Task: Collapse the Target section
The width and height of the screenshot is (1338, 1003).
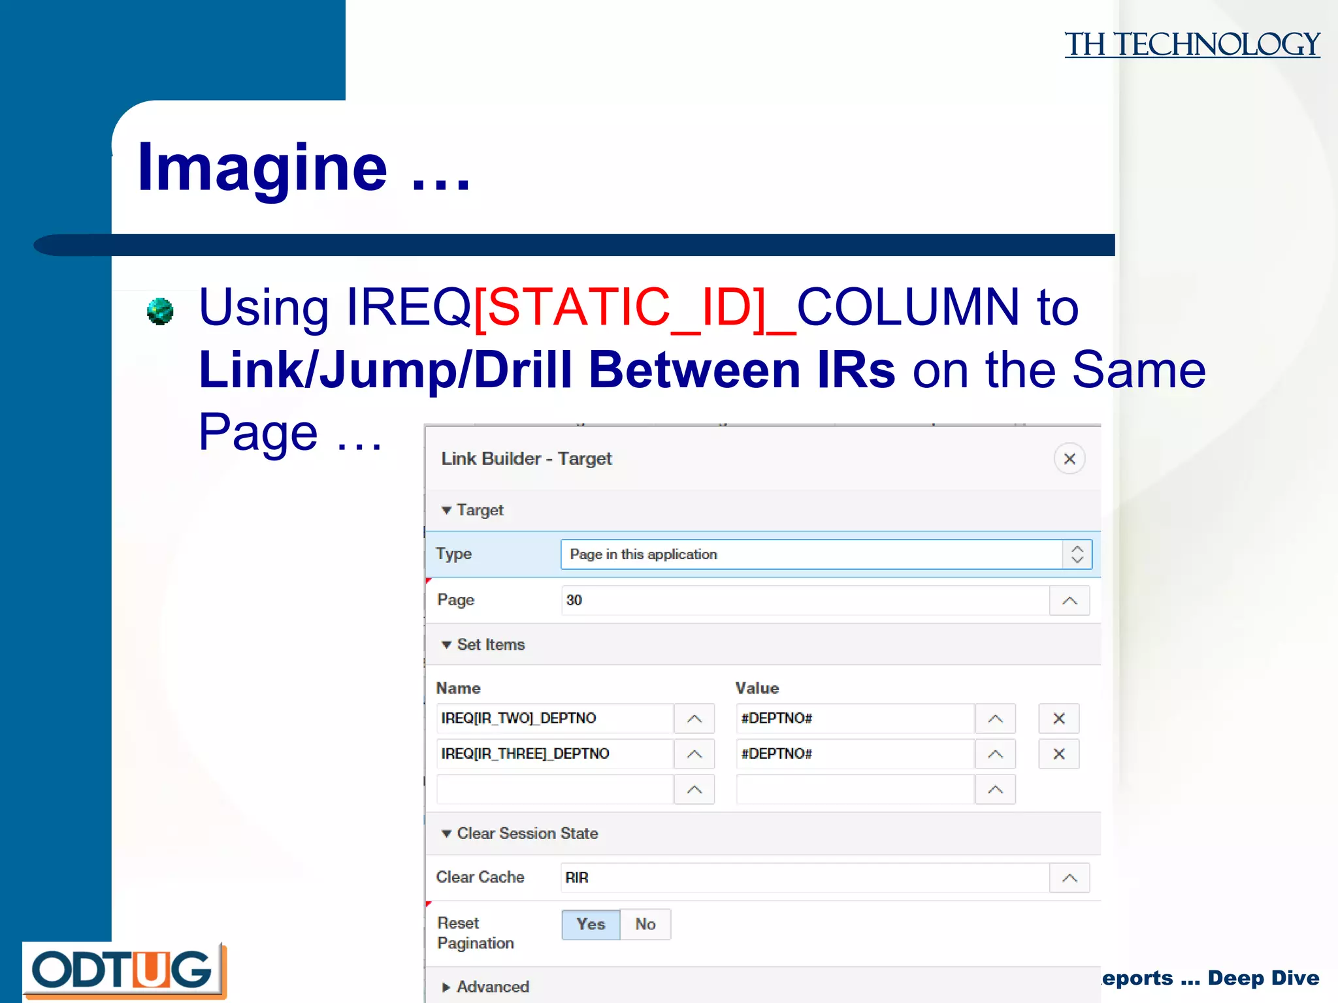Action: coord(446,510)
